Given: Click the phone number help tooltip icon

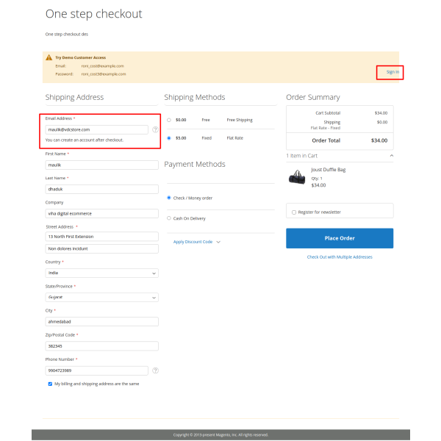Looking at the screenshot, I should tap(155, 370).
